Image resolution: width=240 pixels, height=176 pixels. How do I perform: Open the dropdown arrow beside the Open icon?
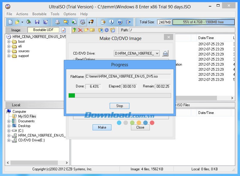click(x=22, y=22)
